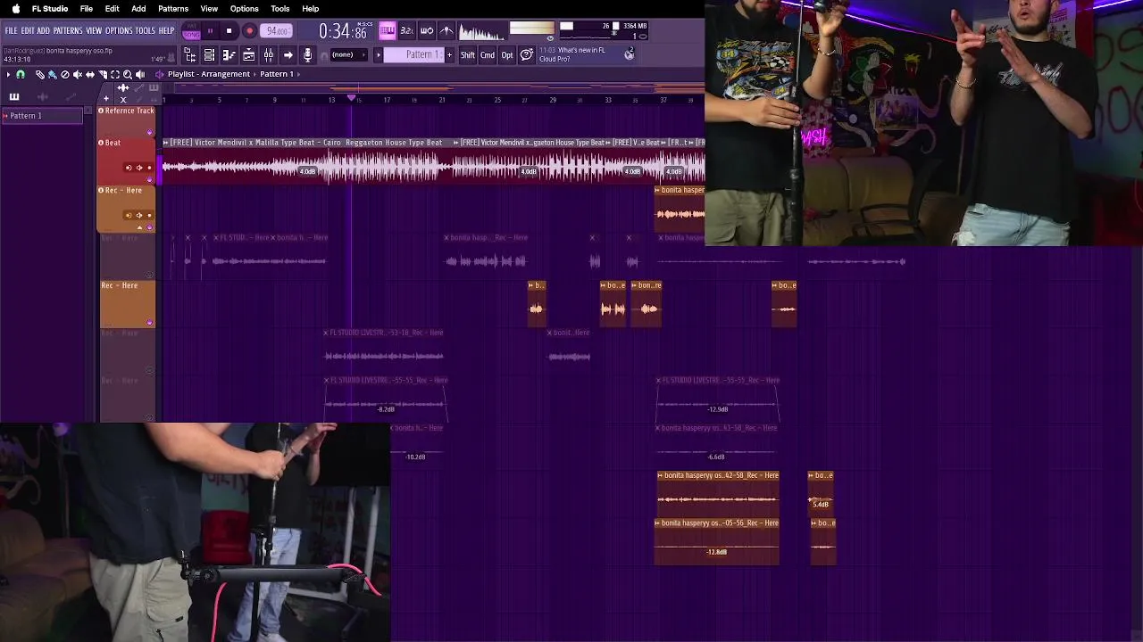Open the playlist options arrow menu
1143x642 pixels.
pos(8,75)
